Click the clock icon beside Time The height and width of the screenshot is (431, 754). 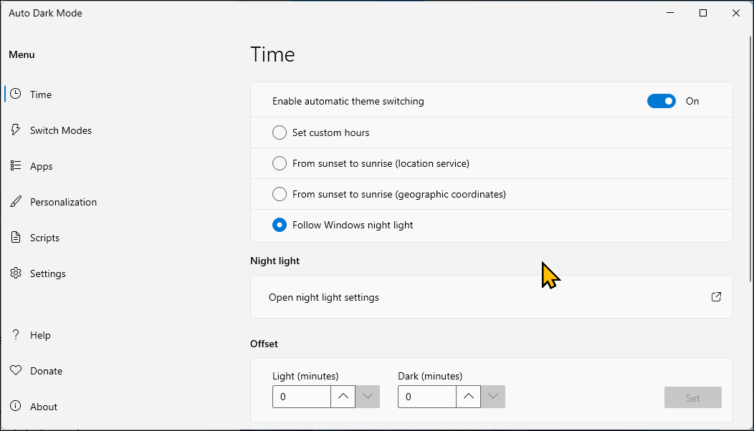click(x=15, y=95)
